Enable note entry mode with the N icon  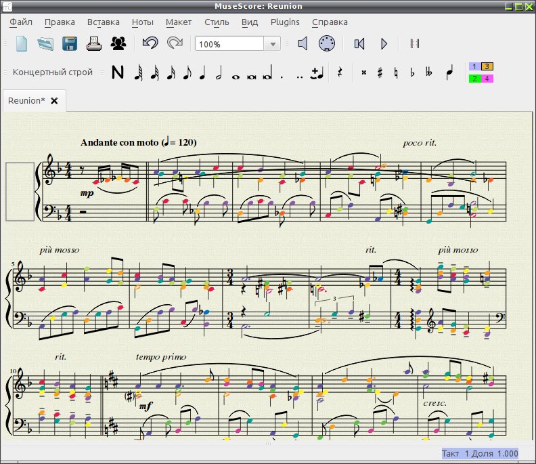(118, 72)
